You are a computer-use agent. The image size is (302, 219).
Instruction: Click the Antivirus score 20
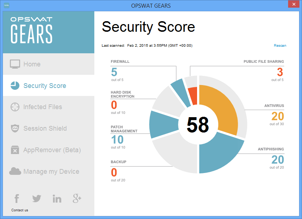[x=278, y=116]
